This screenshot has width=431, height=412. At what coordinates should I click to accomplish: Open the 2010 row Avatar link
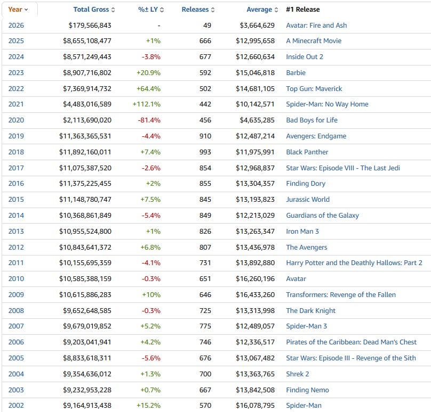pyautogui.click(x=296, y=279)
